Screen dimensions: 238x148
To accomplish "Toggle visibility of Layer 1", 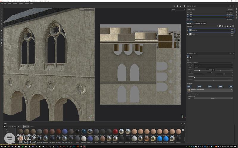I will 188,34.
